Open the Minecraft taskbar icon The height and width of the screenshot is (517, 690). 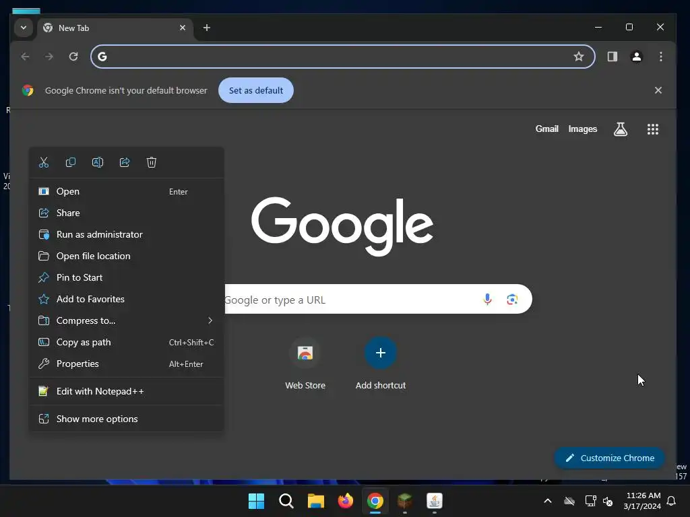(405, 501)
